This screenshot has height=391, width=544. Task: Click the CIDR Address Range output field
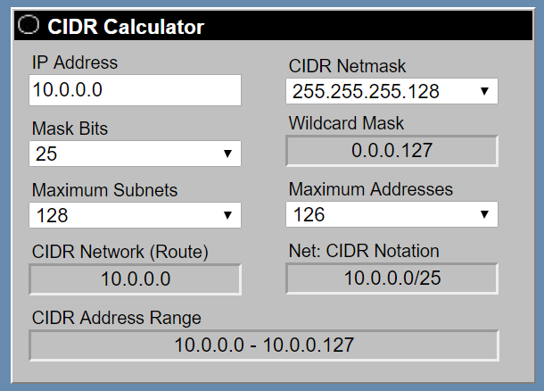tap(264, 345)
